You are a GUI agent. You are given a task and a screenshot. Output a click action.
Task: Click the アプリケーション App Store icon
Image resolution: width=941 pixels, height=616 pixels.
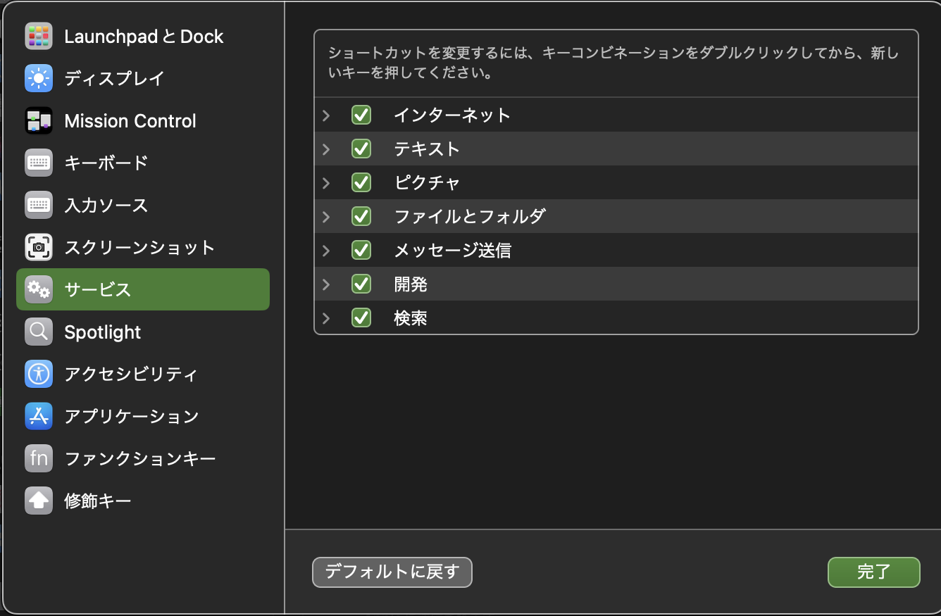39,416
